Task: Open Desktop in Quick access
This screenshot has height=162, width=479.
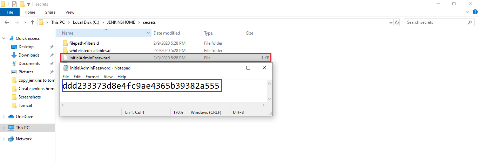Action: [26, 47]
